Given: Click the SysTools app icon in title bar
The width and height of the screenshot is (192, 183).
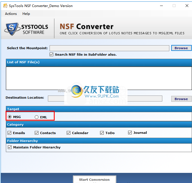Looking at the screenshot, I should pos(5,6).
